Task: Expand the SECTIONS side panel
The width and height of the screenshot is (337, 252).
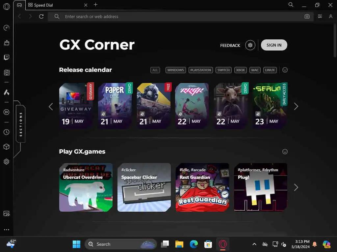Action: (x=21, y=124)
